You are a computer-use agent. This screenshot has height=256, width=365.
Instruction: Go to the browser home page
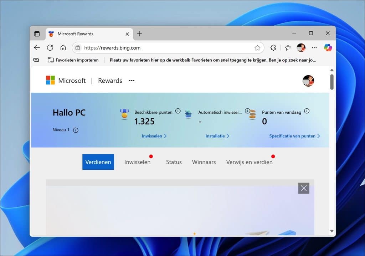63,48
